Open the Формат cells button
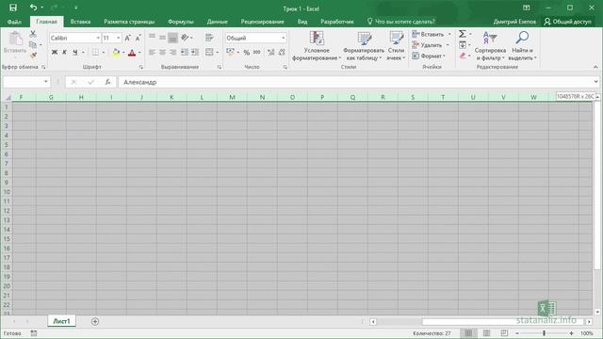 pyautogui.click(x=429, y=56)
